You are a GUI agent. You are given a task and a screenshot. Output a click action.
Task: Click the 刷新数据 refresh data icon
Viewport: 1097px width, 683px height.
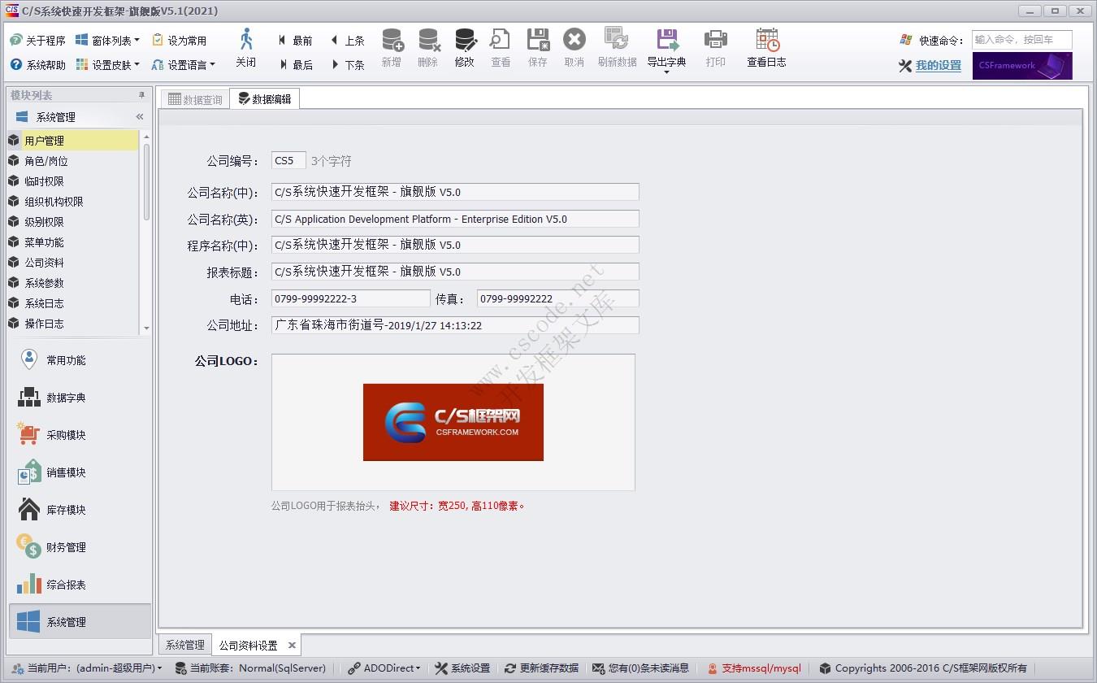click(617, 47)
